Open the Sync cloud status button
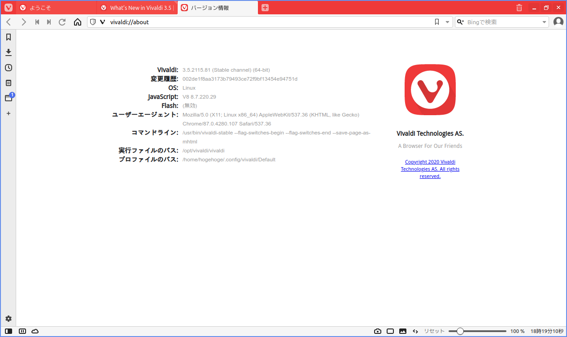567x337 pixels. pos(35,331)
